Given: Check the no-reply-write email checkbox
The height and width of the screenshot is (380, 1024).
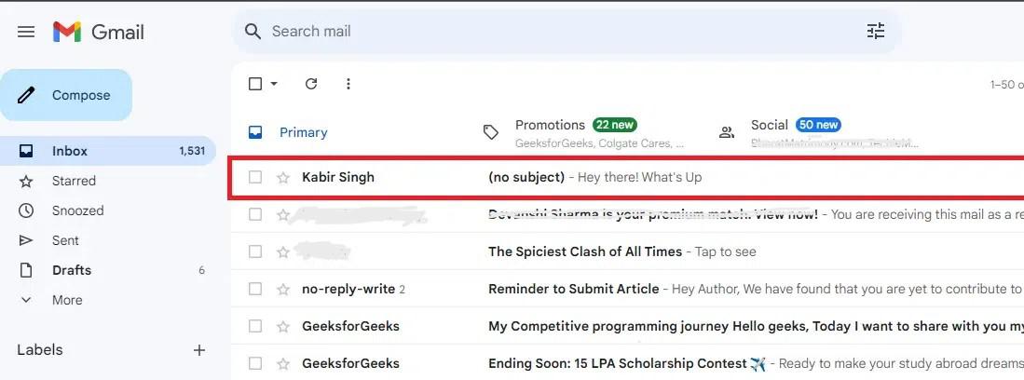Looking at the screenshot, I should click(x=255, y=289).
